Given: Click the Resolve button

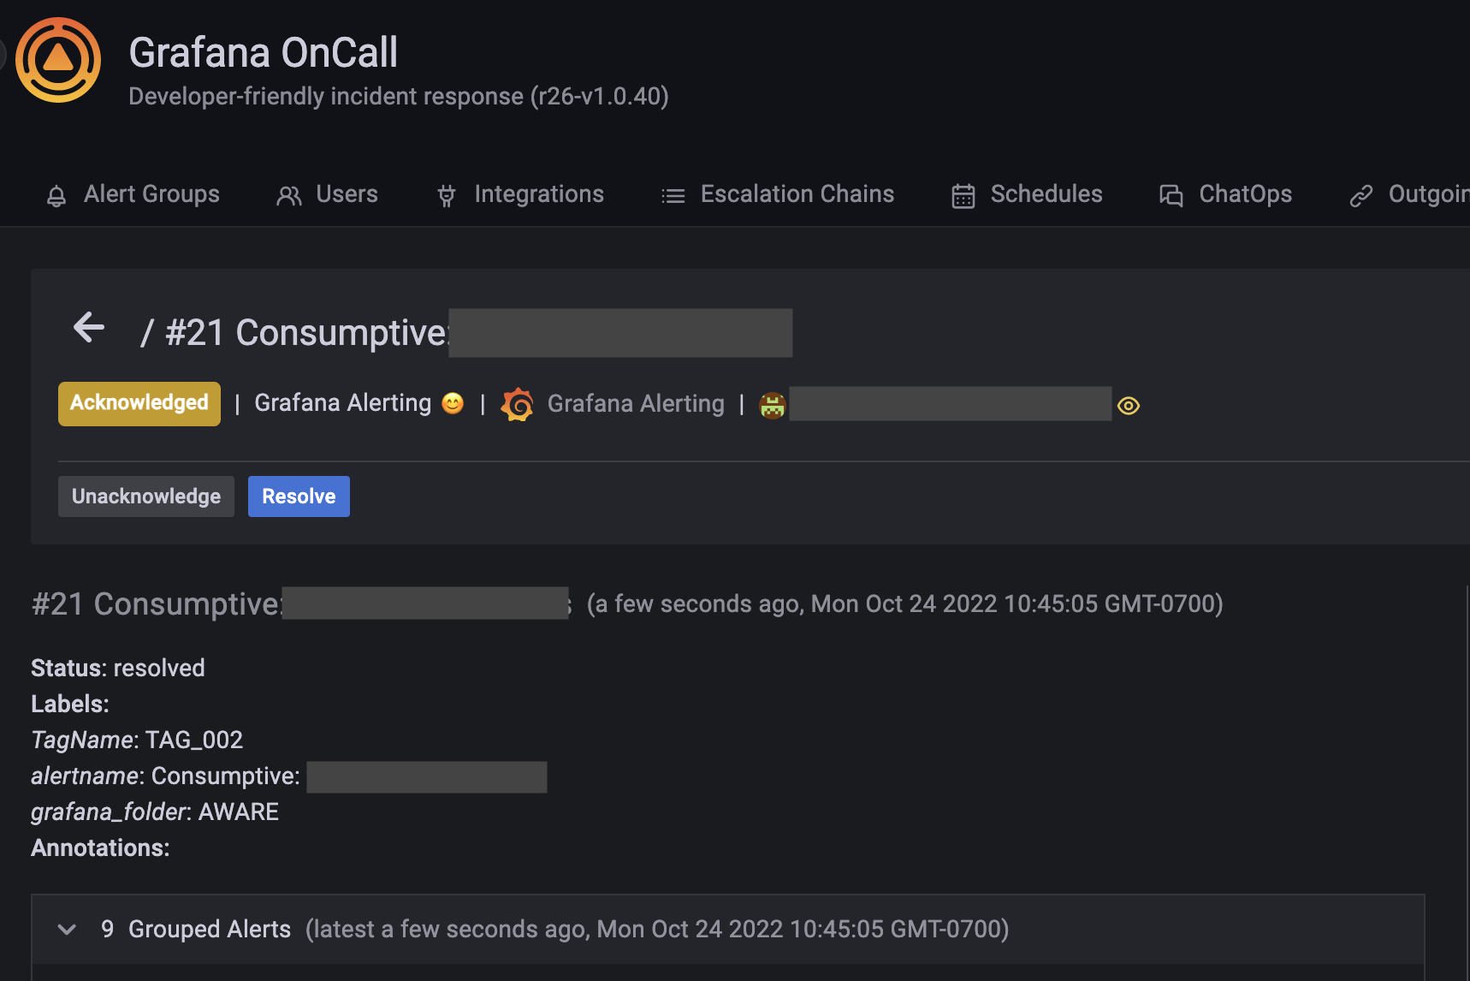Looking at the screenshot, I should point(299,496).
